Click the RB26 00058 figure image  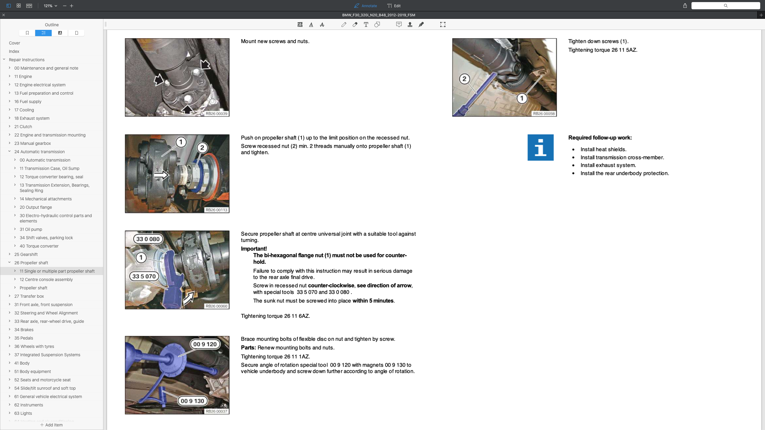[x=504, y=77]
